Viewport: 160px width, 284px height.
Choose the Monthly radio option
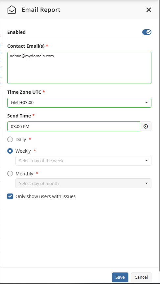tap(10, 174)
